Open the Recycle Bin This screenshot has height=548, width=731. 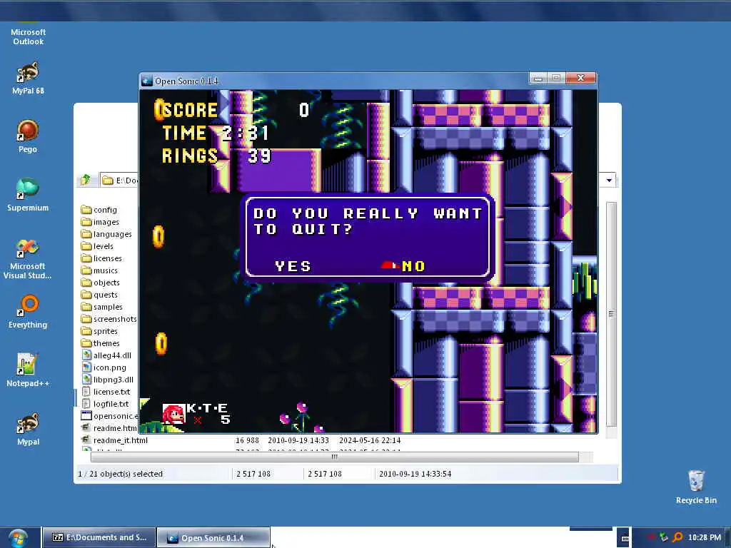coord(696,487)
